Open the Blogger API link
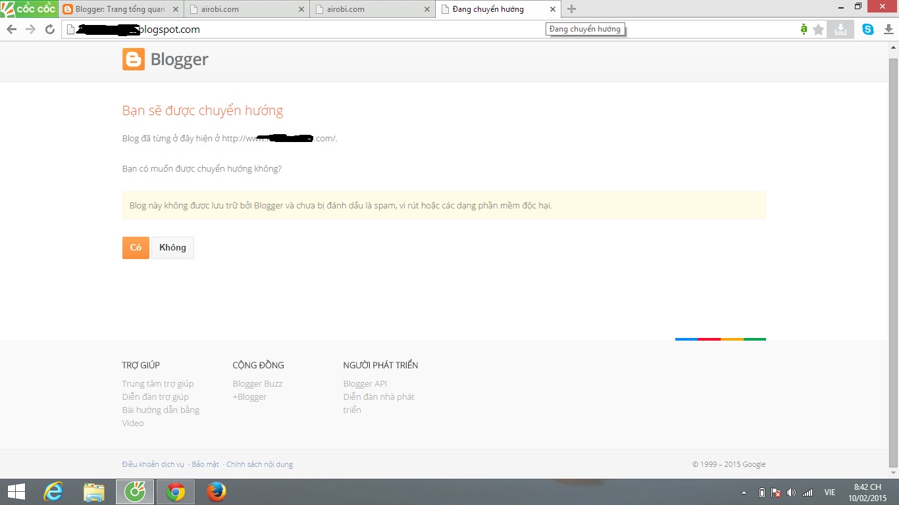 point(365,383)
